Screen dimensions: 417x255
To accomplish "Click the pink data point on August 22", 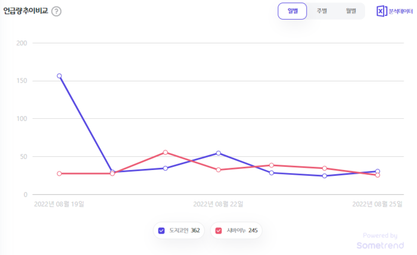I will [219, 170].
